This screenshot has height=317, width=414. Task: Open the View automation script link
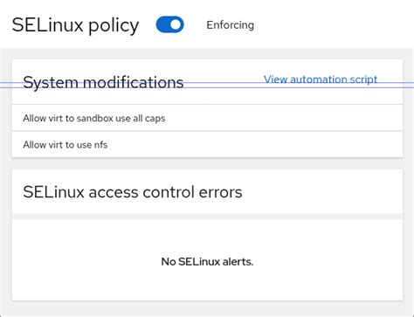point(321,79)
